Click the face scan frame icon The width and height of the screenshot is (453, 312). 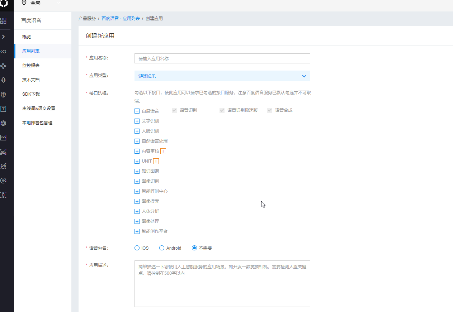[3, 152]
